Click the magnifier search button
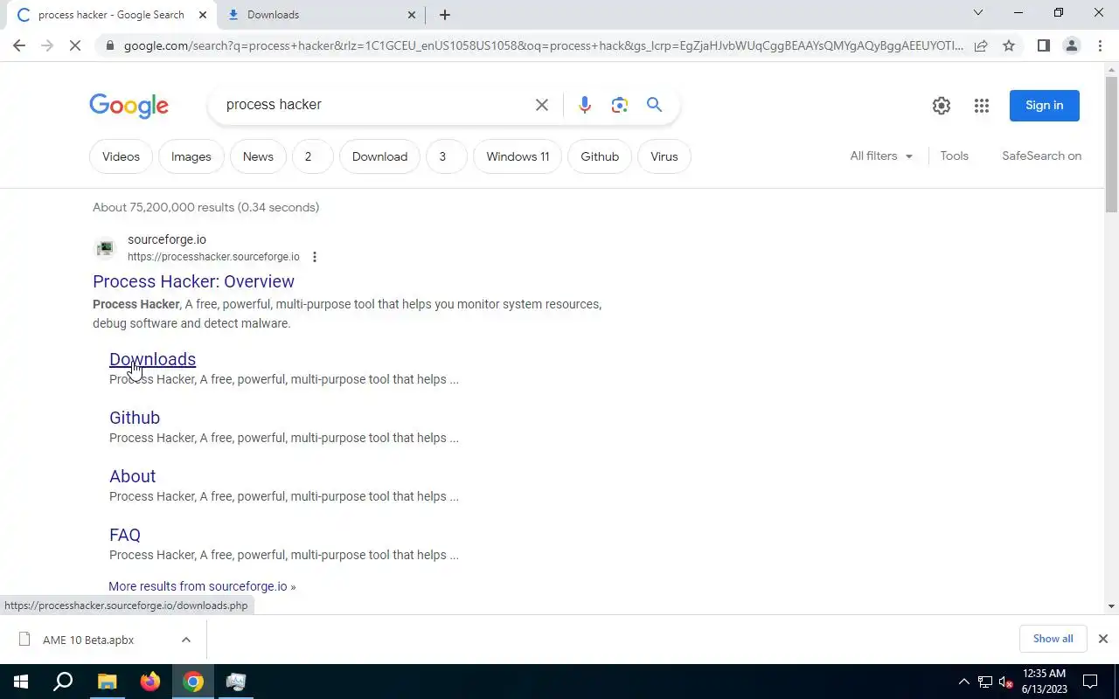The width and height of the screenshot is (1119, 699). pyautogui.click(x=654, y=105)
